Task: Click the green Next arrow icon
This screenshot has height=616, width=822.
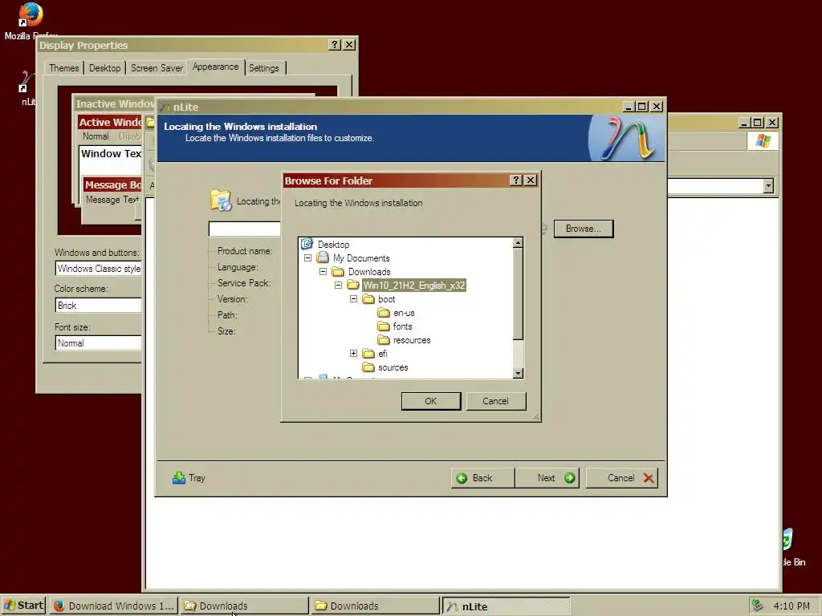Action: [569, 478]
